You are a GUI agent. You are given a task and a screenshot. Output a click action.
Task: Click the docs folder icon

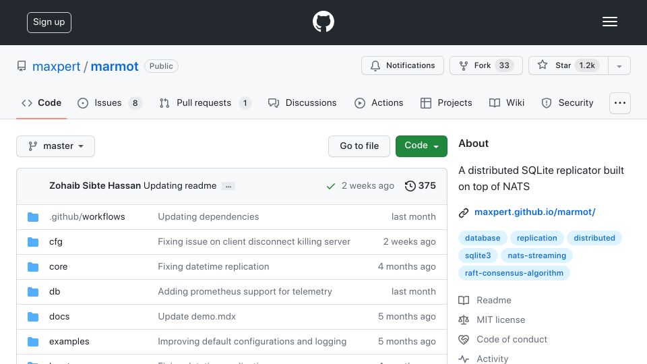click(x=33, y=317)
